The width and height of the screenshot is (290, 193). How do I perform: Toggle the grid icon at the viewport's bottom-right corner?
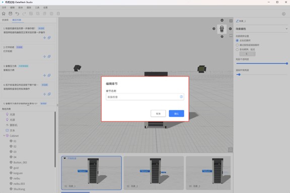pos(230,150)
